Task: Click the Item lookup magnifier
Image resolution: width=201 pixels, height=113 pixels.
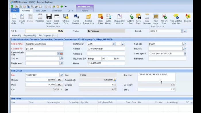Action: 61,75
